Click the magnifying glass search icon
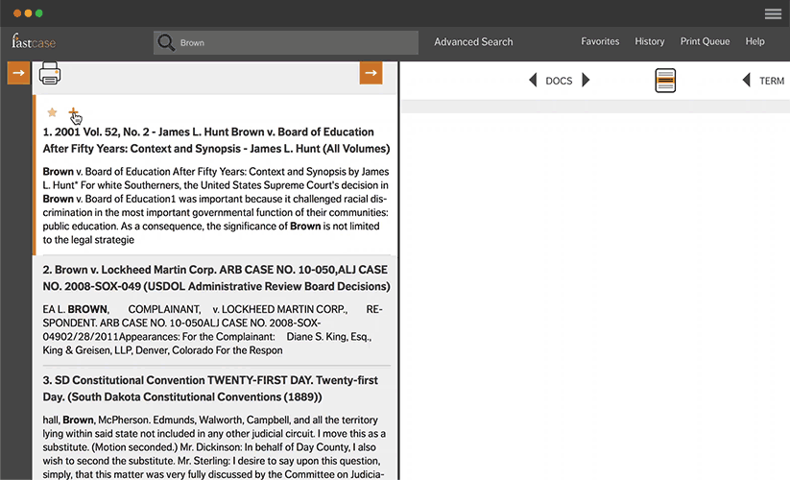Image resolution: width=790 pixels, height=480 pixels. pos(166,42)
